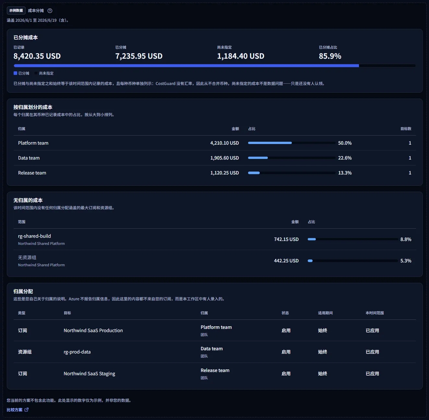Click the 资源组 type cell

click(25, 352)
